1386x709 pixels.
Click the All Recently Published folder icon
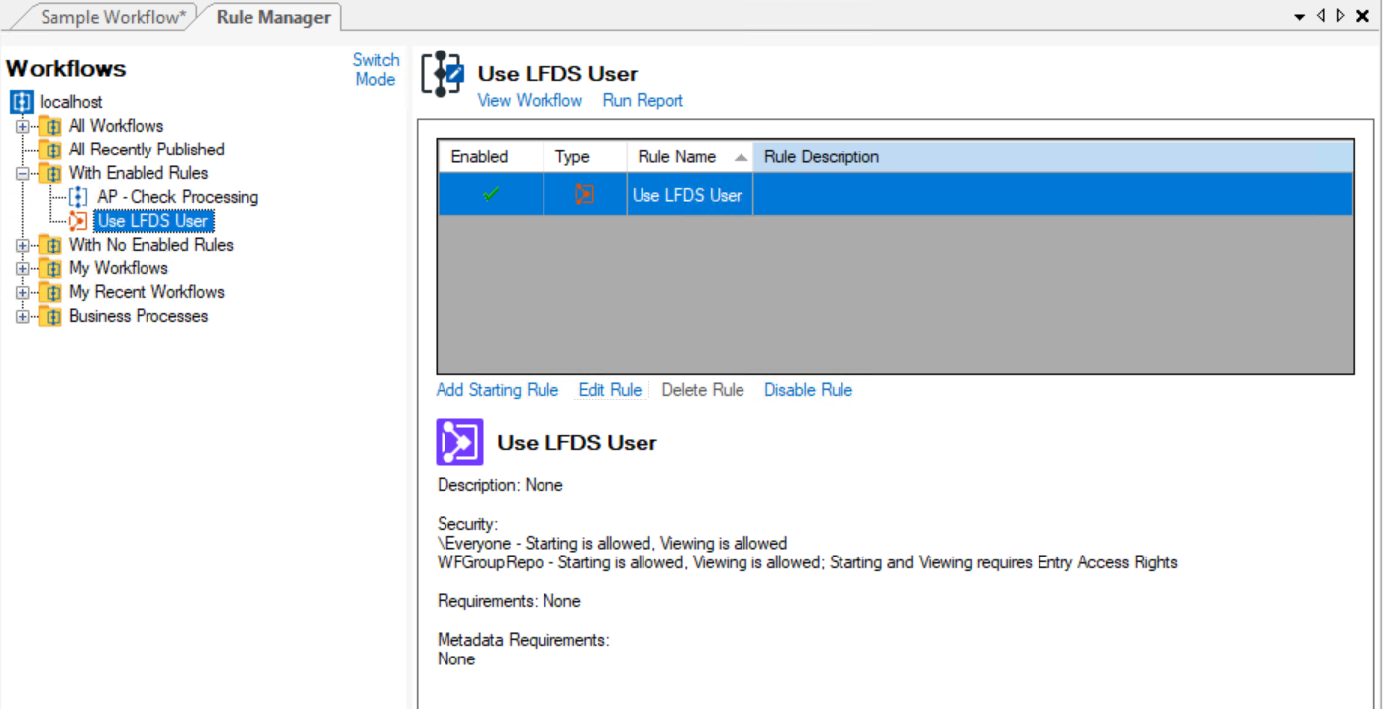point(49,150)
